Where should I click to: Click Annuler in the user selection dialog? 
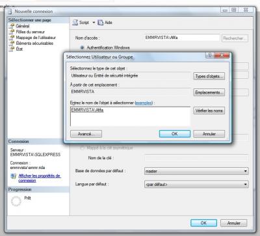point(209,134)
